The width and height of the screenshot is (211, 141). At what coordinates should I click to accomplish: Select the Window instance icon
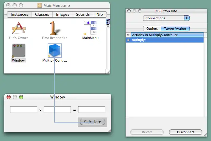tap(18, 51)
